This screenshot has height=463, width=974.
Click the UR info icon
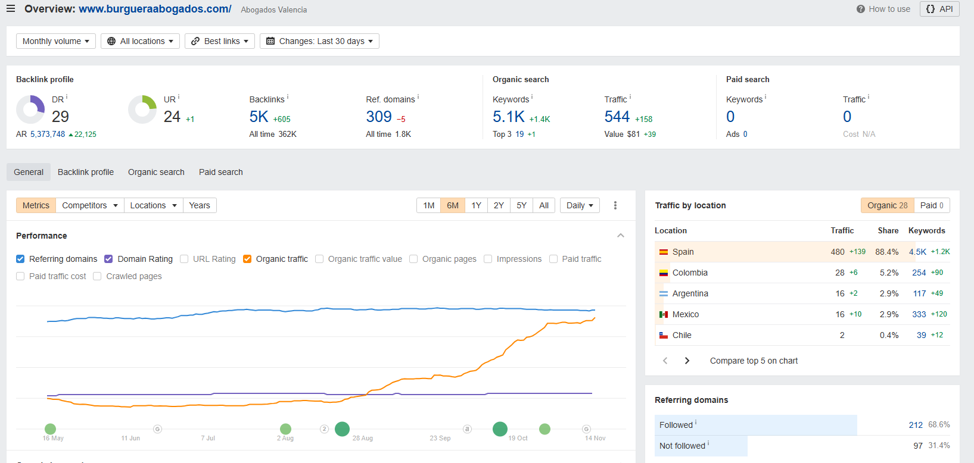[179, 96]
